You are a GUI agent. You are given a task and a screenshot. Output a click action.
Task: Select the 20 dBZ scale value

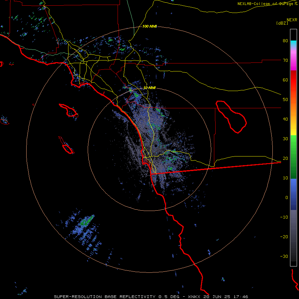(285, 158)
